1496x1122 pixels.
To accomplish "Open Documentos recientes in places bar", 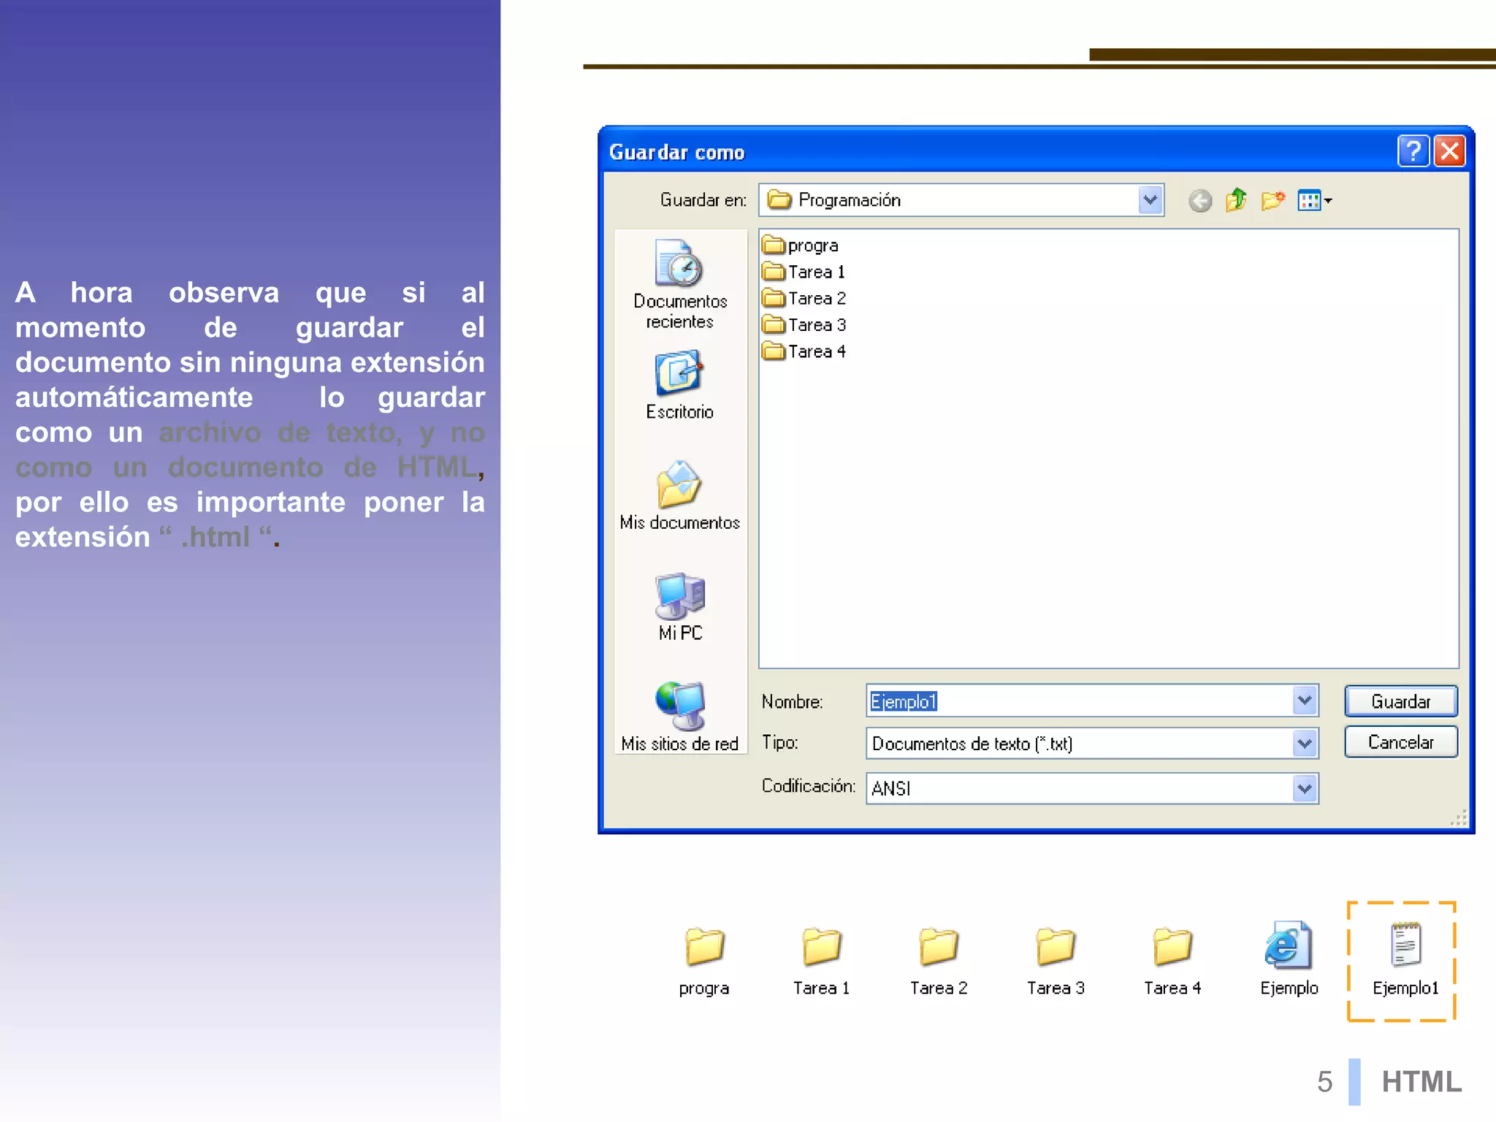I will (x=680, y=285).
